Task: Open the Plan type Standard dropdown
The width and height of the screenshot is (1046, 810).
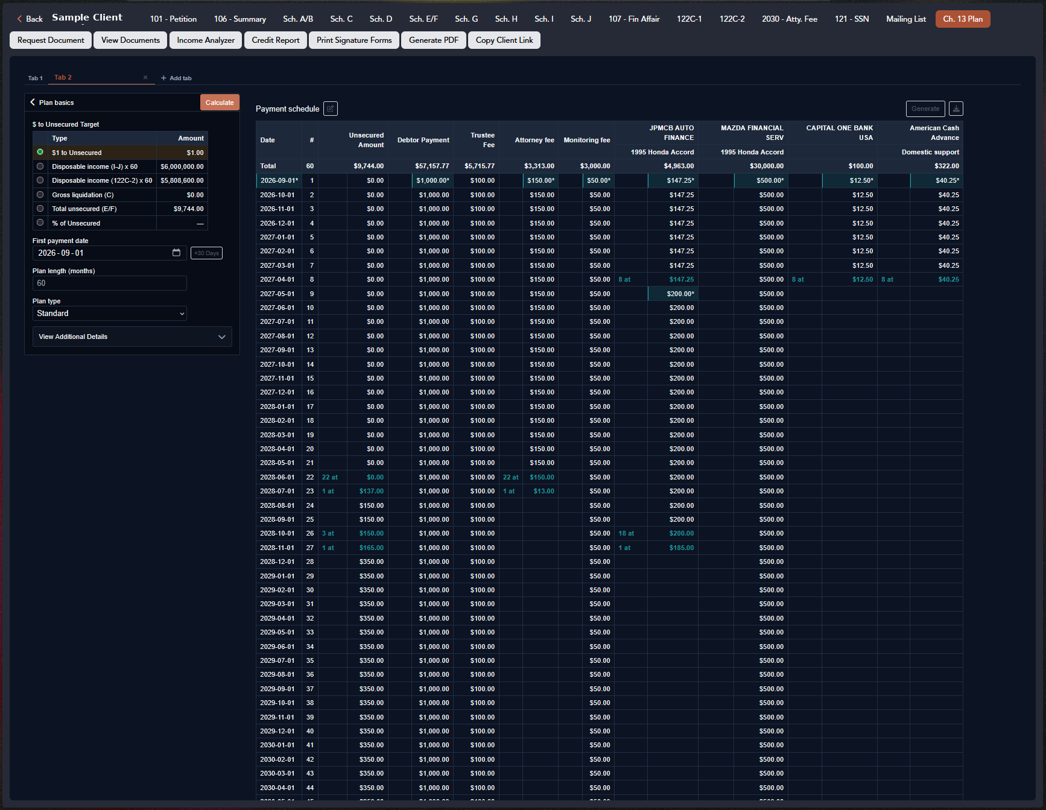Action: [110, 313]
